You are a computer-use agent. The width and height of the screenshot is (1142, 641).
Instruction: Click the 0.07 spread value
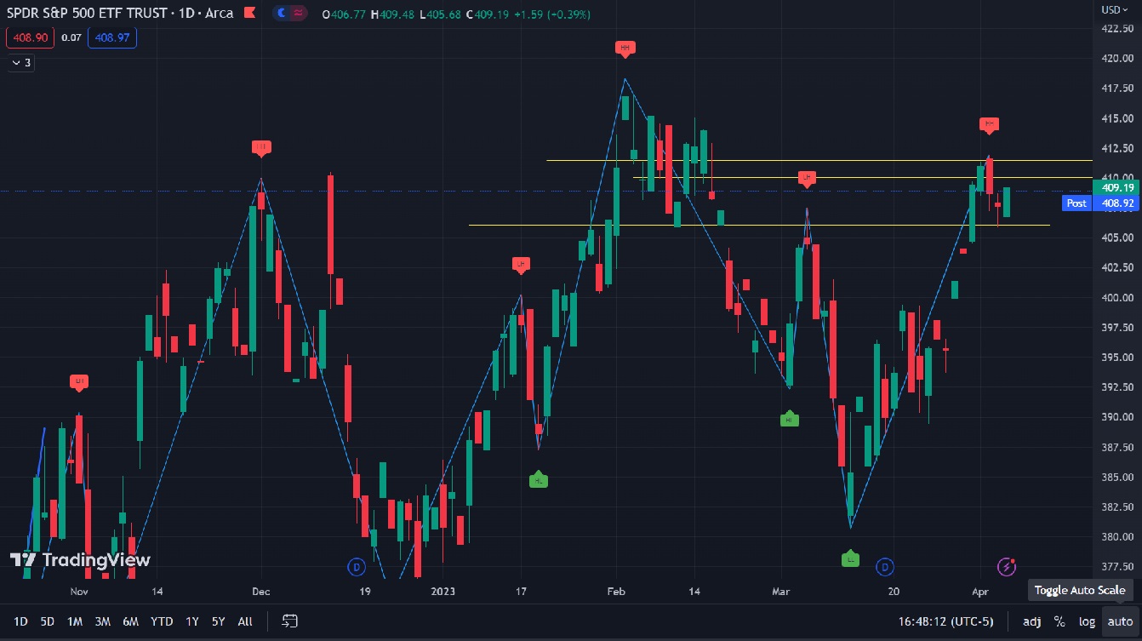71,37
